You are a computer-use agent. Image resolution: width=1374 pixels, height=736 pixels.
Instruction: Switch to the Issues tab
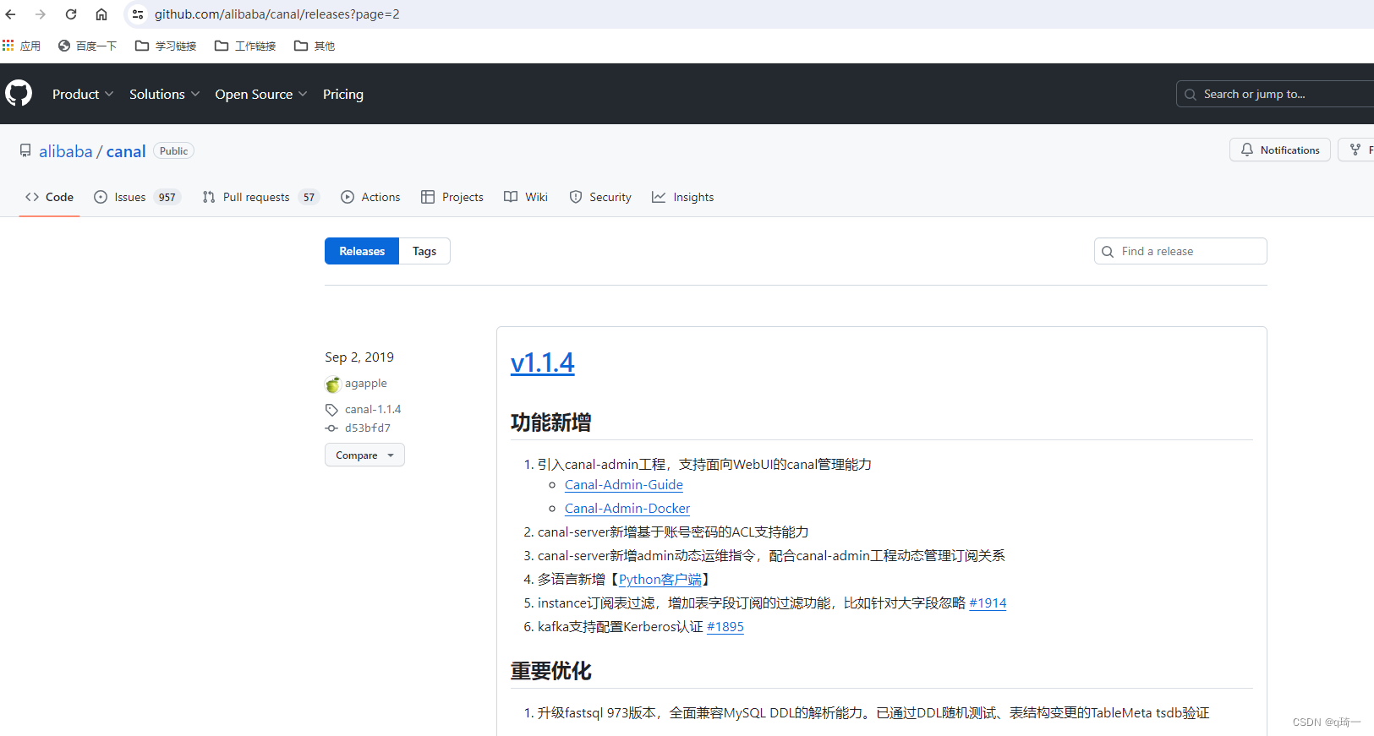137,197
